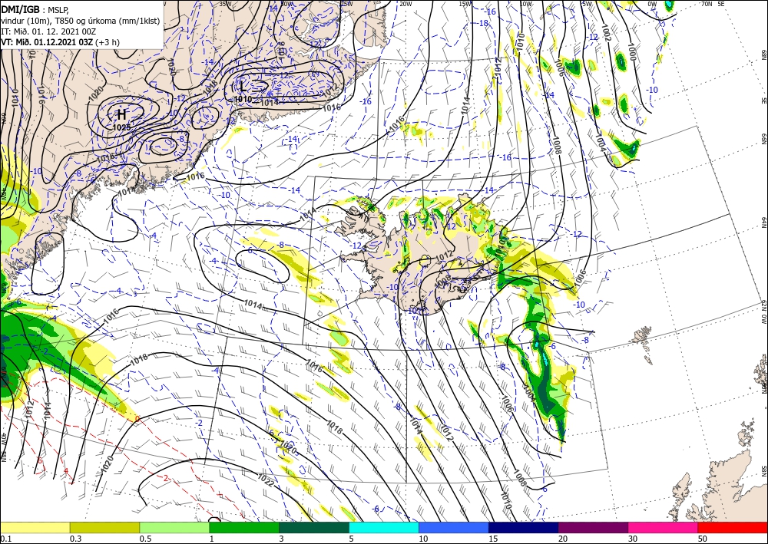Click the '0.3' legend scale value

(75, 539)
